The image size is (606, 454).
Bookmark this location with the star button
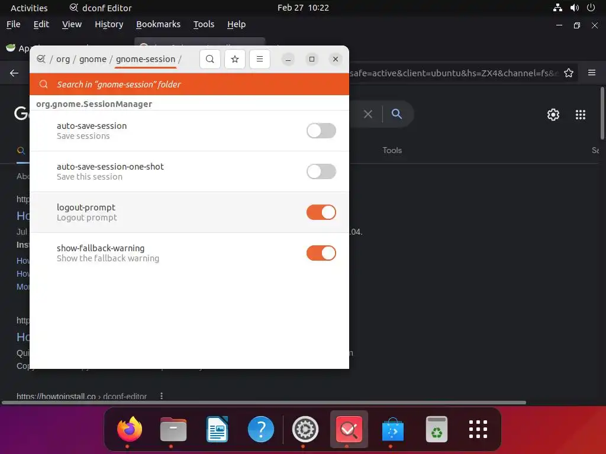pos(234,59)
